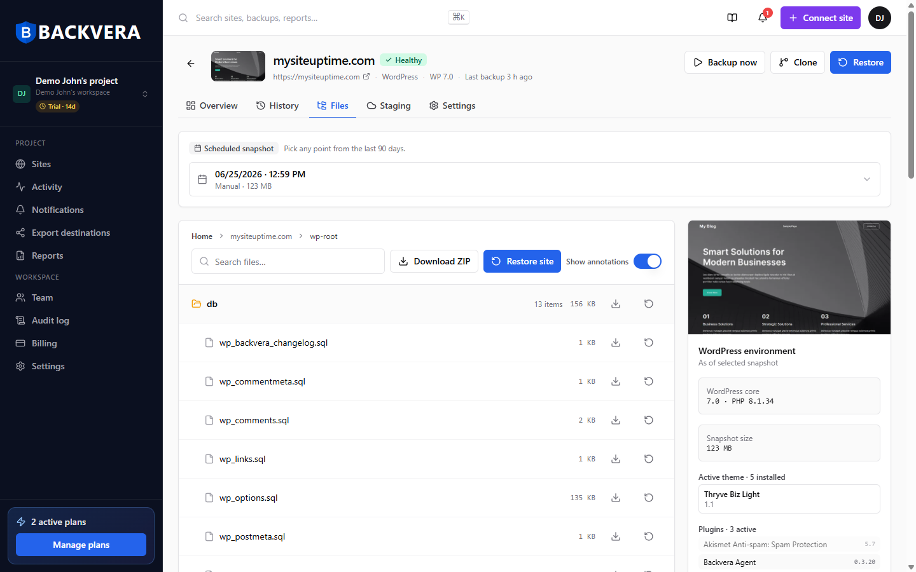Open the site preview thumbnail
The width and height of the screenshot is (916, 572).
click(789, 277)
